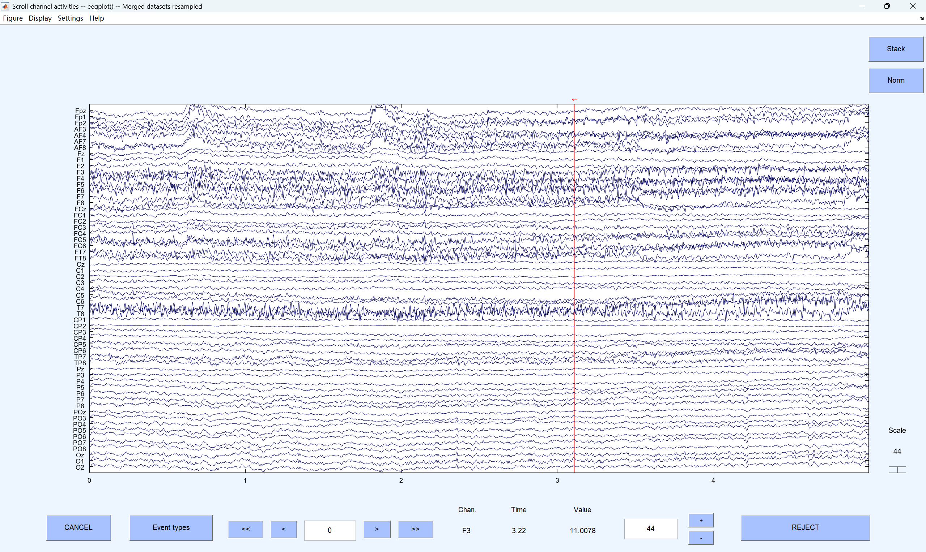Open the Settings menu
The image size is (926, 552).
coord(71,18)
